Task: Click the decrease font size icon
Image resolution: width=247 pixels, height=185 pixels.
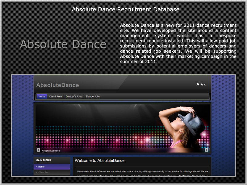Action: pos(205,84)
